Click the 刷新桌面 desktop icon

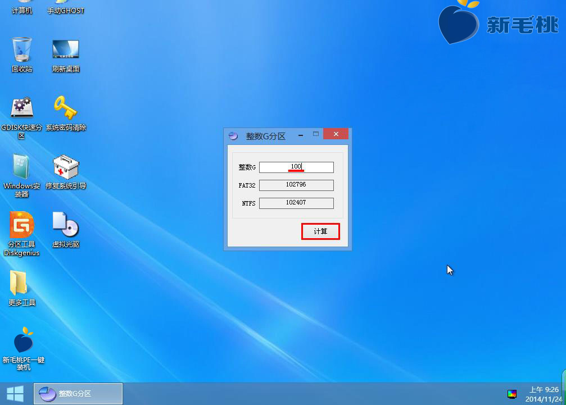66,56
